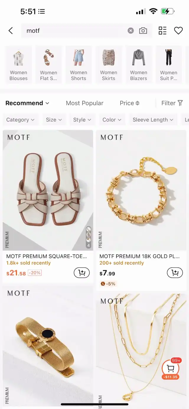Open the Filter funnel icon

pos(172,103)
